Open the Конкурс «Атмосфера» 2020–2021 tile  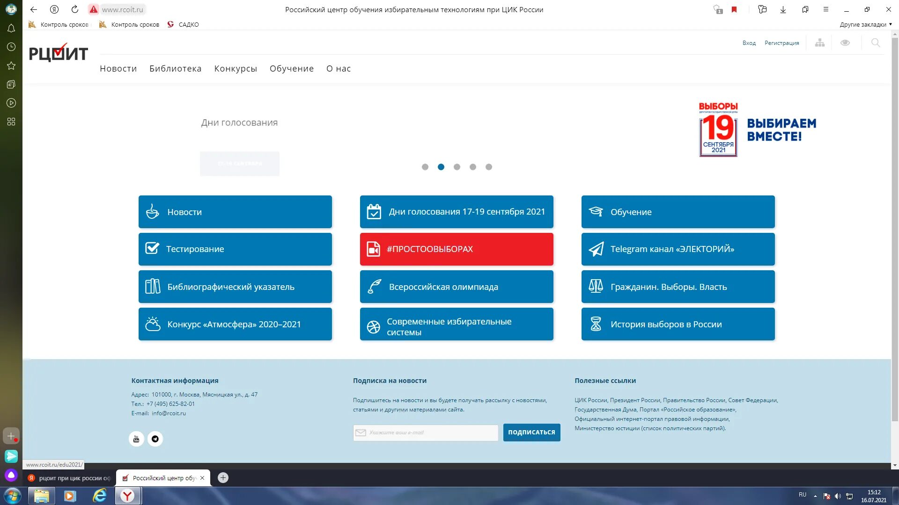(235, 324)
